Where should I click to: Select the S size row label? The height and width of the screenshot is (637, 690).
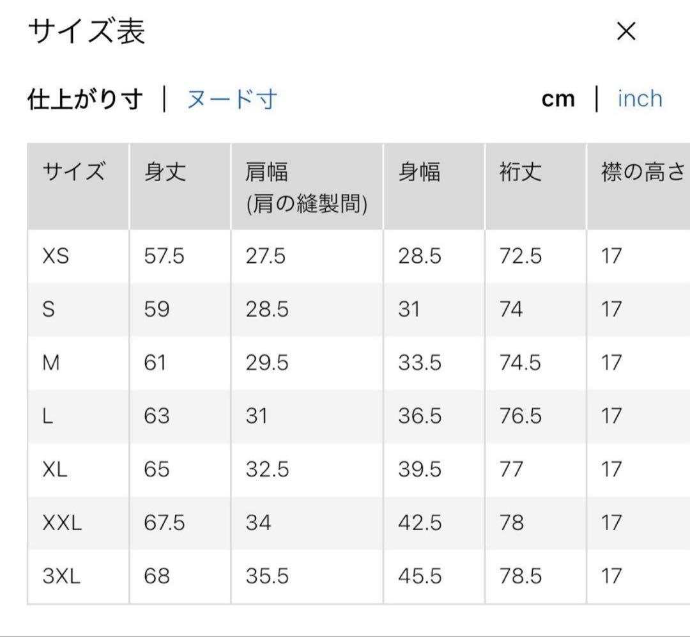click(49, 310)
